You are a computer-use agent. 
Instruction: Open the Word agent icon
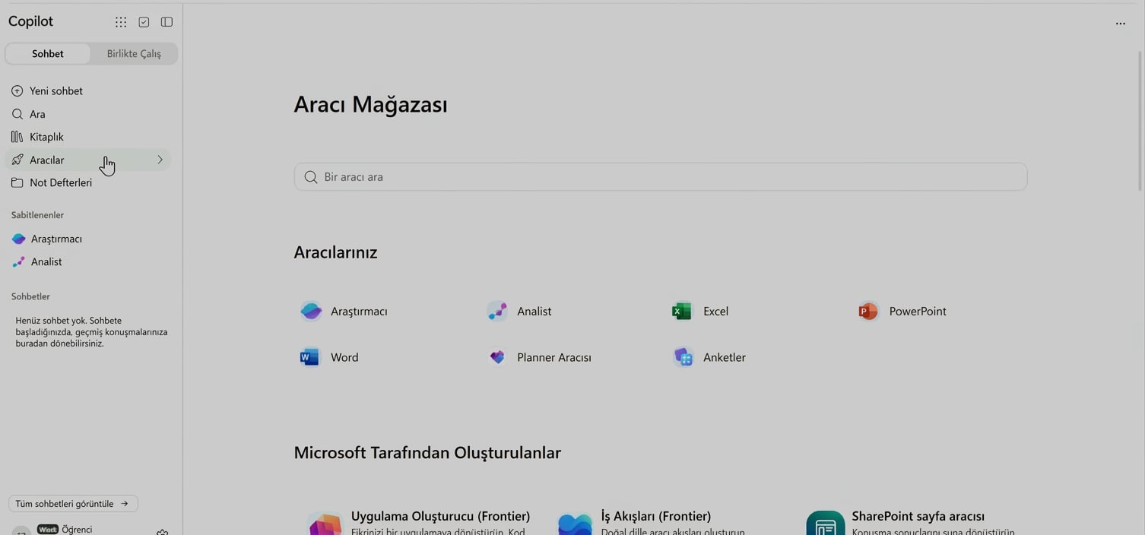point(309,357)
